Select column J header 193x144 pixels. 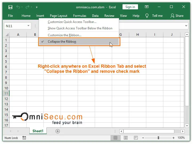point(172,35)
